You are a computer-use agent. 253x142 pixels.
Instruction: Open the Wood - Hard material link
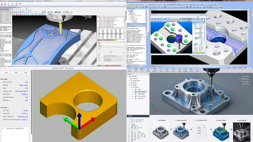(x=23, y=85)
